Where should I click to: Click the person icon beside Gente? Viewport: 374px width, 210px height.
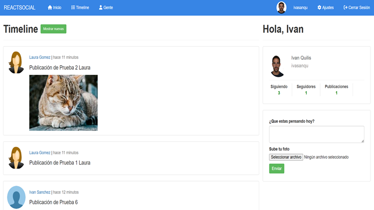101,8
